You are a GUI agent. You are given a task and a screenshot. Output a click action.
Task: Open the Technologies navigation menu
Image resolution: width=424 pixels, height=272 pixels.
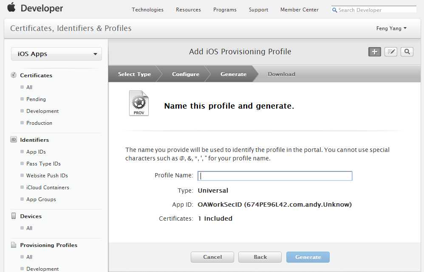coord(147,10)
